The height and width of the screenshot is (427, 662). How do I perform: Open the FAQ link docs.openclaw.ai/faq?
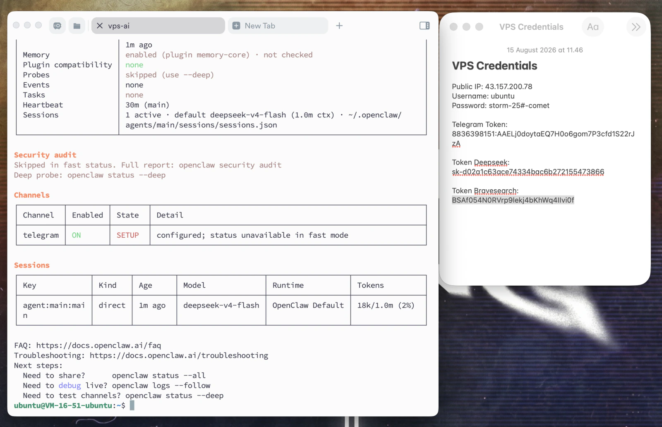coord(98,345)
